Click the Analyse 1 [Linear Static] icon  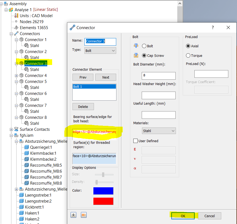tap(11, 10)
